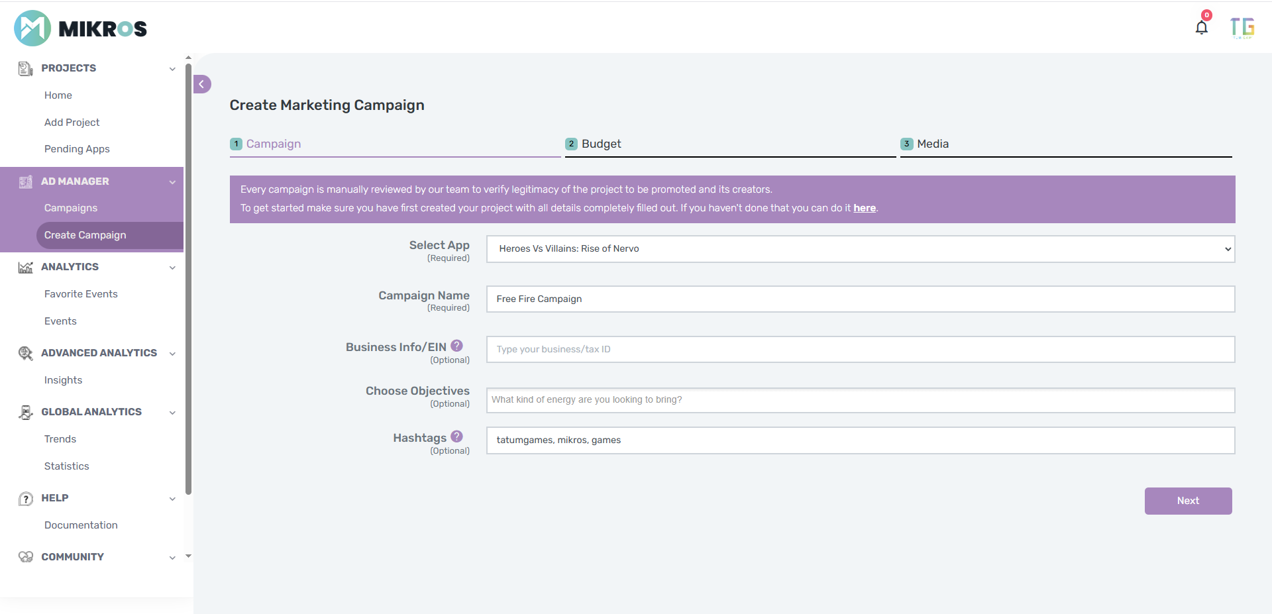Follow the 'here' link in banner

tap(864, 208)
